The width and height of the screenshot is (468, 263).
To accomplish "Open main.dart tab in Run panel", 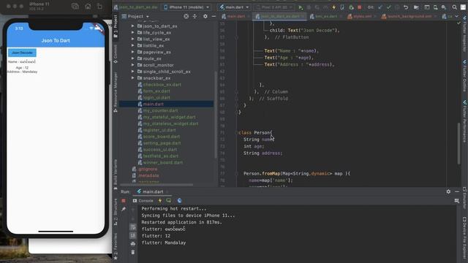I will point(153,191).
